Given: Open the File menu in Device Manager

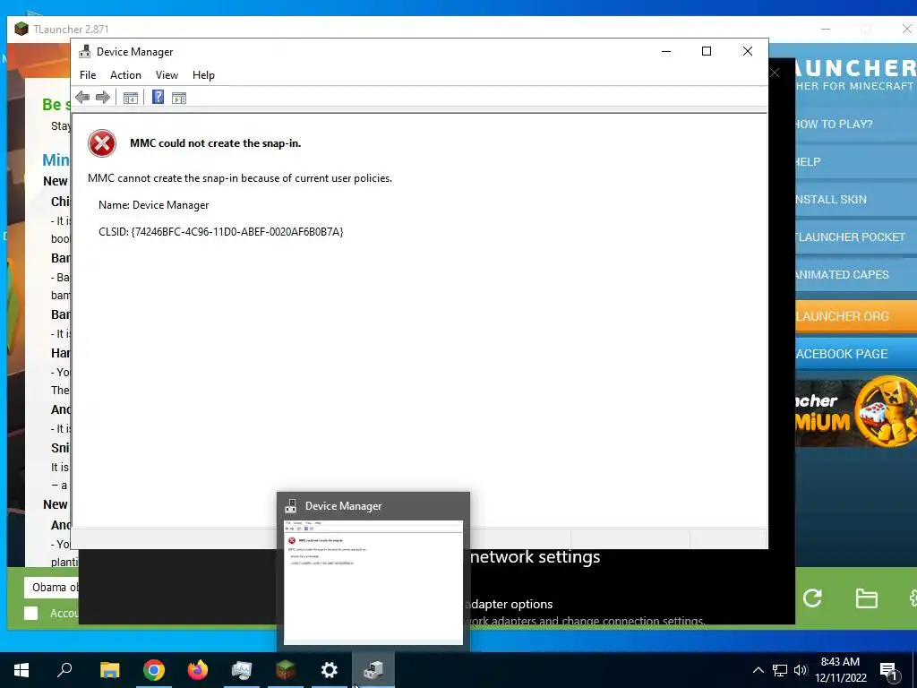Looking at the screenshot, I should point(88,75).
